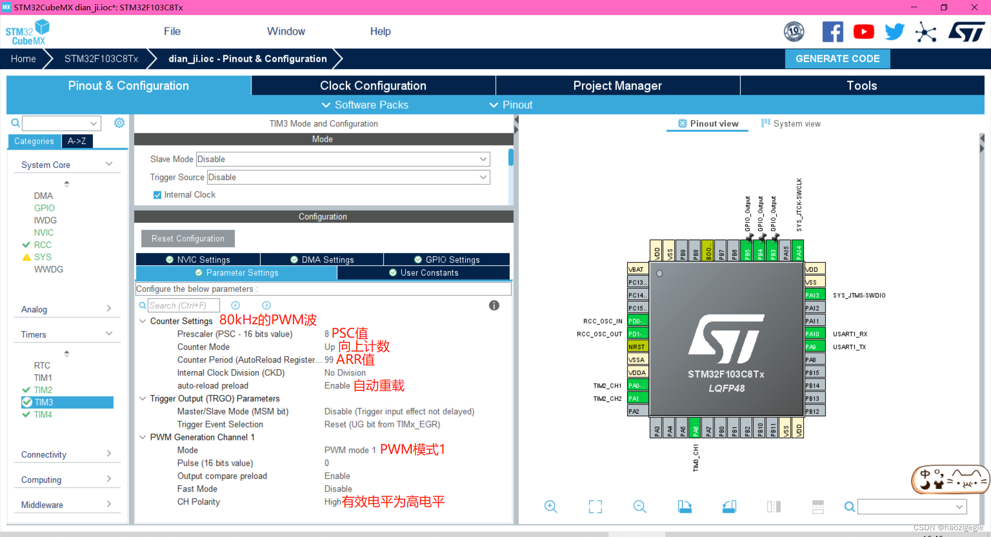
Task: Open the DMA Settings tab
Action: pyautogui.click(x=322, y=260)
